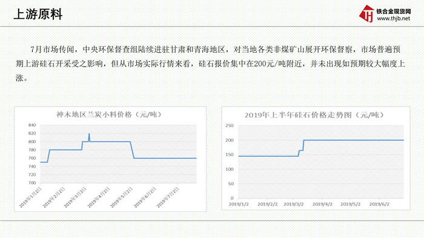The width and height of the screenshot is (424, 238).
Task: Click the silica price step at 165
Action: [300, 150]
